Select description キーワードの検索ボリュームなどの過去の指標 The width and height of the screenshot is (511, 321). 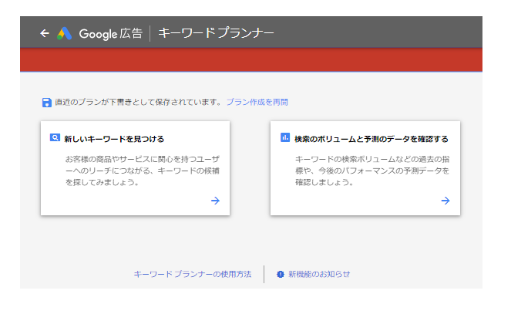click(x=372, y=171)
